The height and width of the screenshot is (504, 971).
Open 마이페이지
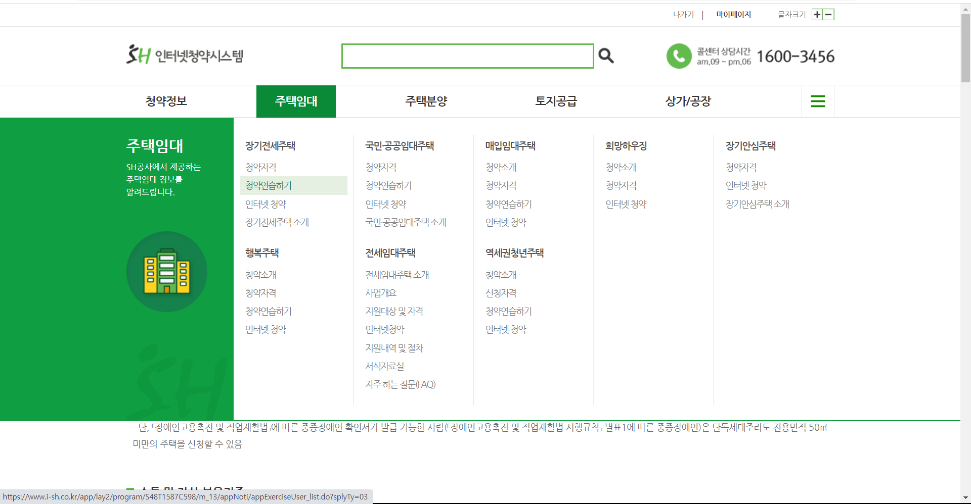click(x=734, y=15)
